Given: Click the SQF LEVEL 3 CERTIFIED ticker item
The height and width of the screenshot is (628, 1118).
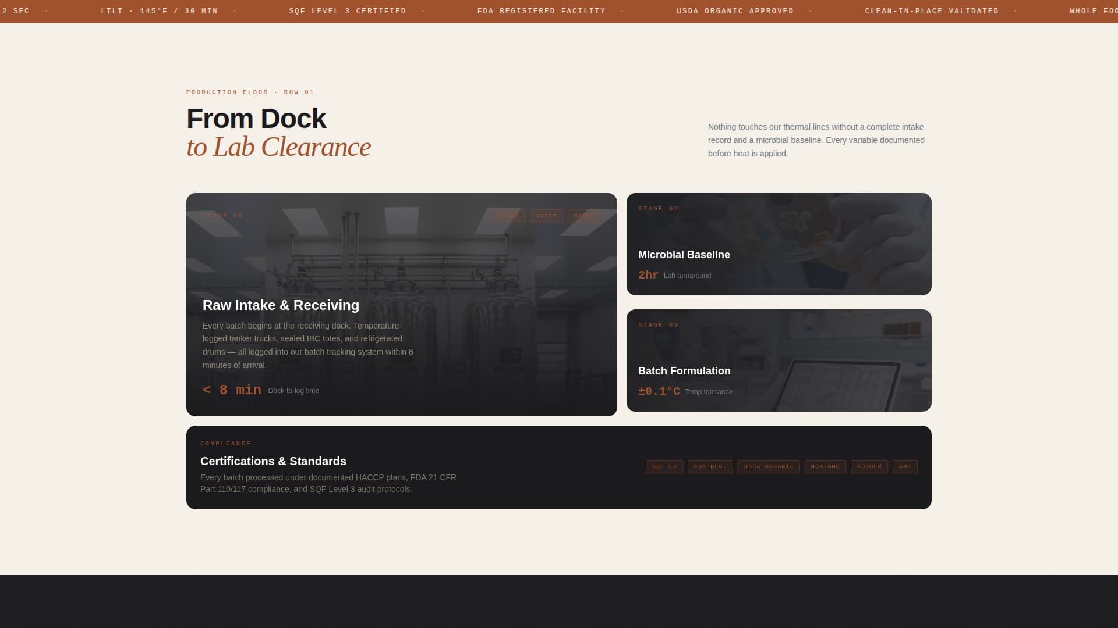Looking at the screenshot, I should [348, 10].
